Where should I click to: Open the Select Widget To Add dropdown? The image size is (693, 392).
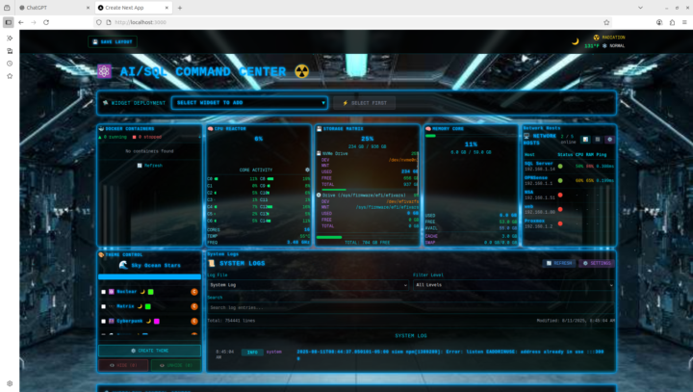tap(249, 103)
